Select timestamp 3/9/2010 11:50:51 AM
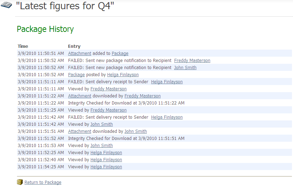This screenshot has width=293, height=186. (41, 53)
